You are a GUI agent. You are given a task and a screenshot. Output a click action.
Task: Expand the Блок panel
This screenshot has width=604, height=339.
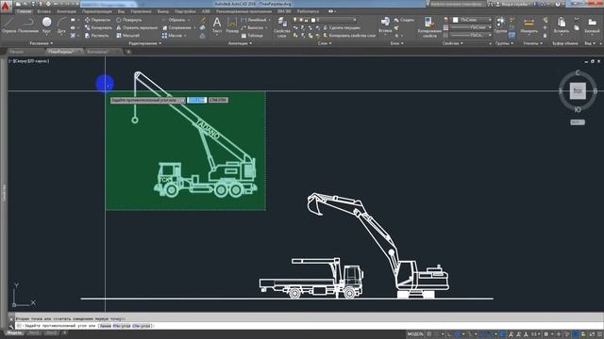[396, 43]
